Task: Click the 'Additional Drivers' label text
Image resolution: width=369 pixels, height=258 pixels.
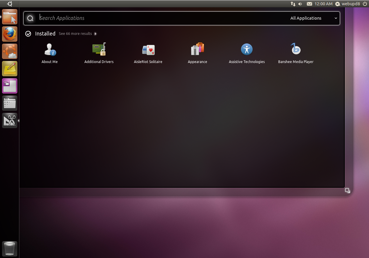Action: tap(99, 62)
